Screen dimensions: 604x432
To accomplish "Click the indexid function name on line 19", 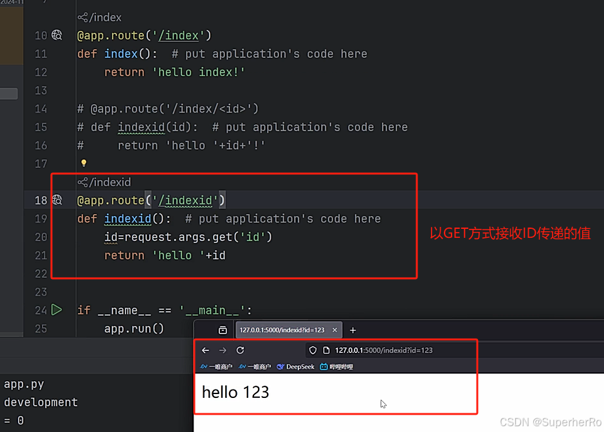I will pos(128,219).
